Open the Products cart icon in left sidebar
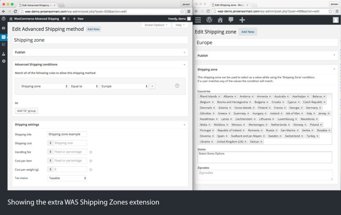The height and width of the screenshot is (215, 341). (x=4, y=45)
